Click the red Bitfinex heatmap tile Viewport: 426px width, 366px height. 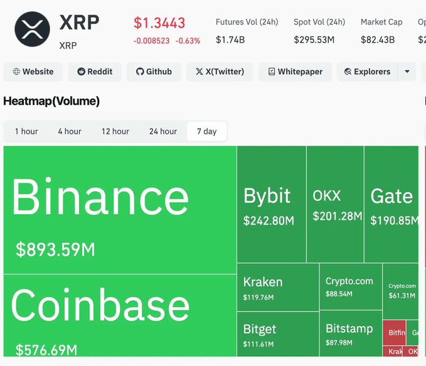[396, 332]
